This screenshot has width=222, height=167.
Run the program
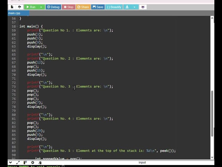pos(31,7)
